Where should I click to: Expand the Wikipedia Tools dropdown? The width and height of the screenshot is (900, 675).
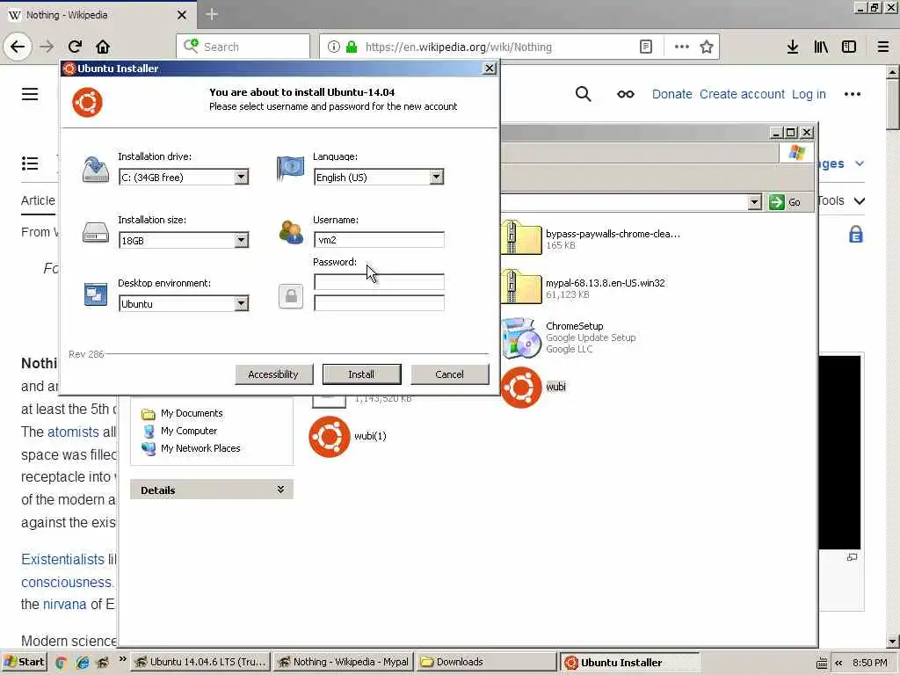(x=859, y=201)
